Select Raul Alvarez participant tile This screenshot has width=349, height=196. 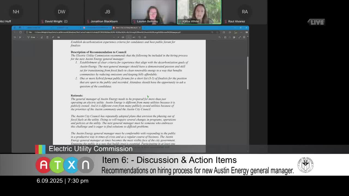tap(245, 12)
